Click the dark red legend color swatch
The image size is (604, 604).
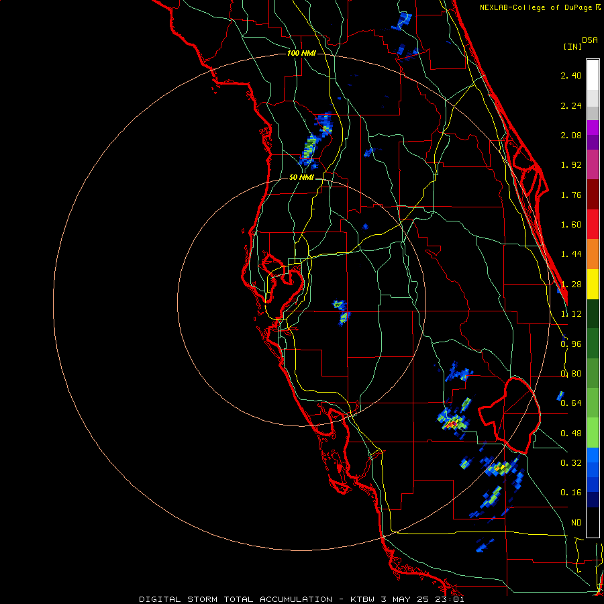(x=593, y=195)
